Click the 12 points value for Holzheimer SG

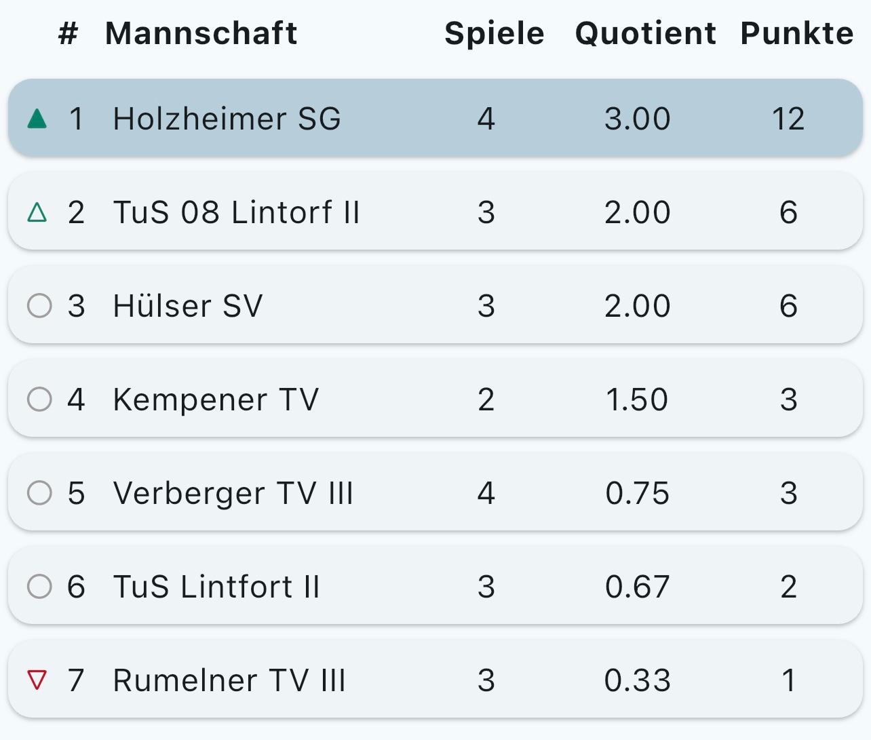tap(788, 119)
